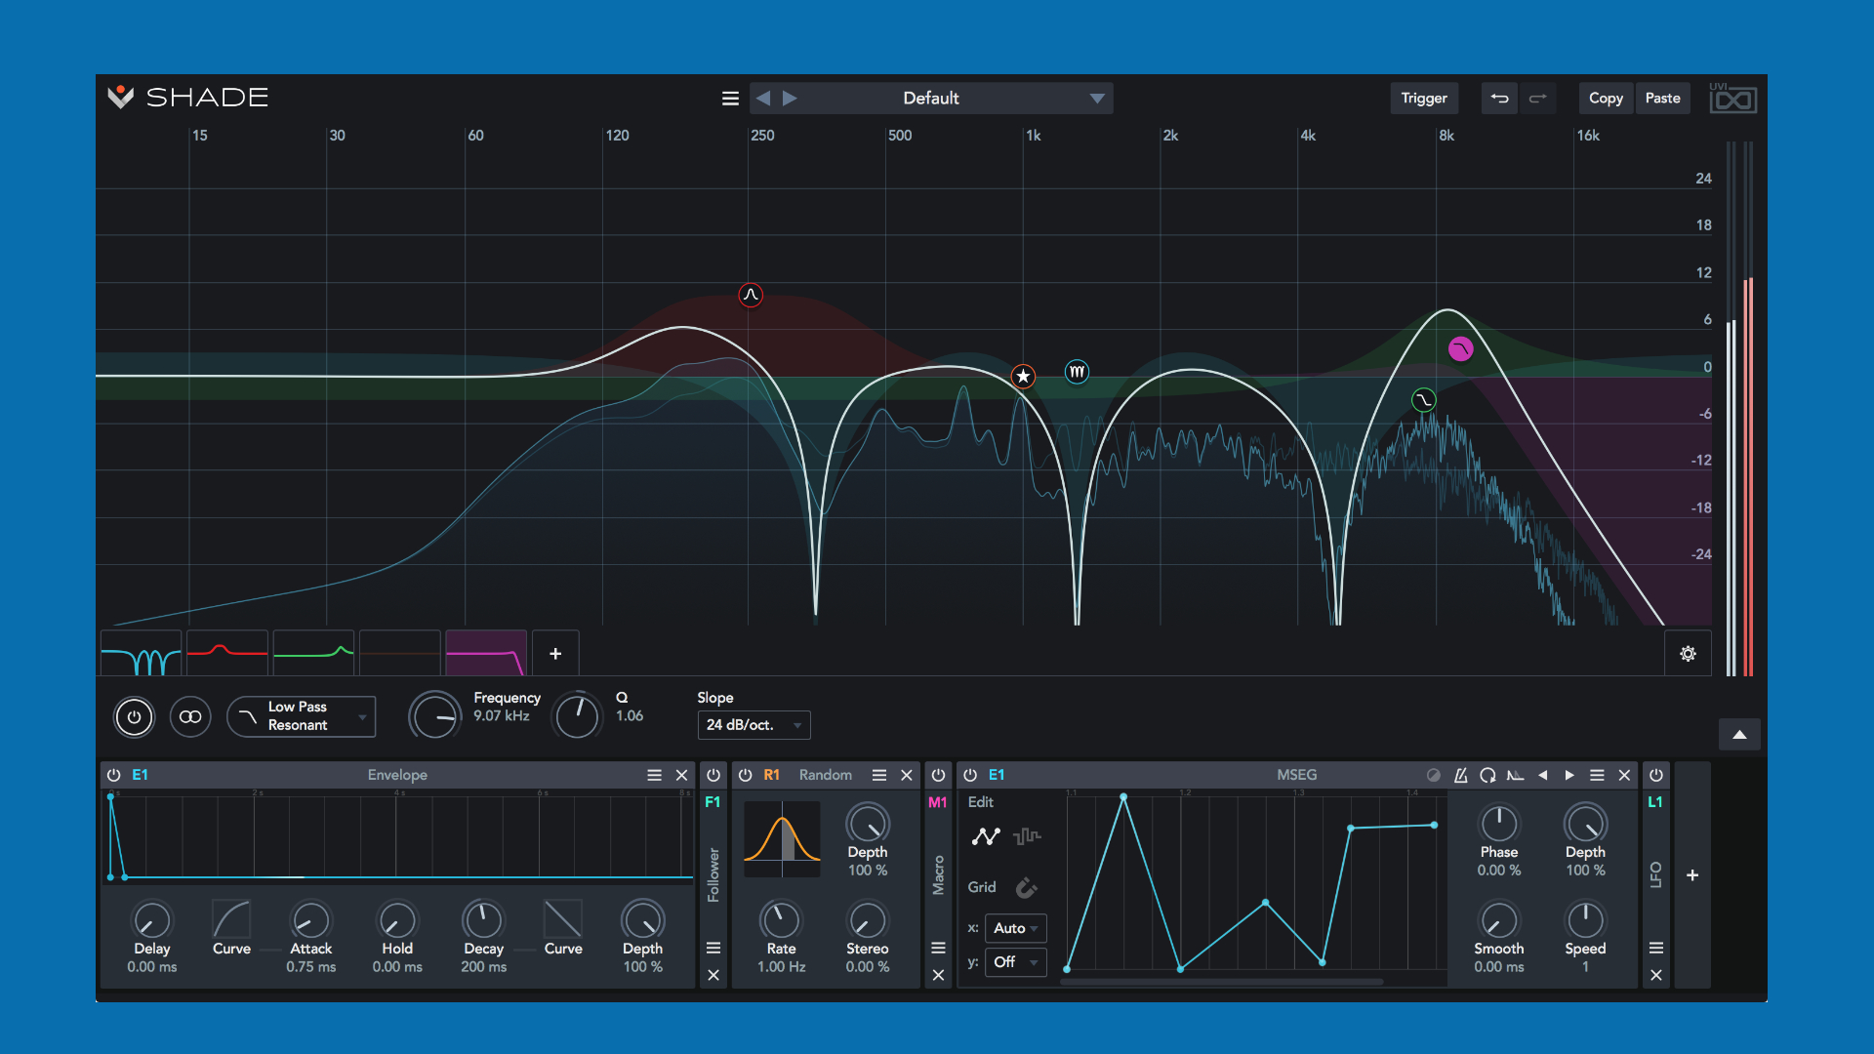Click the Frequency knob
This screenshot has height=1054, width=1874.
coord(434,717)
